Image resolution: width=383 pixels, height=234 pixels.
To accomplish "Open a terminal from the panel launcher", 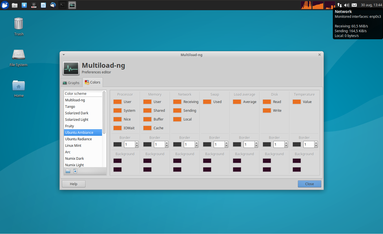I will click(x=62, y=5).
